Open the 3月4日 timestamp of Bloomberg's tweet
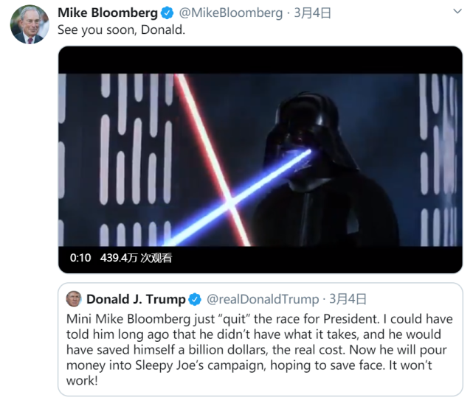Viewport: 473px width, 403px height. (x=313, y=13)
